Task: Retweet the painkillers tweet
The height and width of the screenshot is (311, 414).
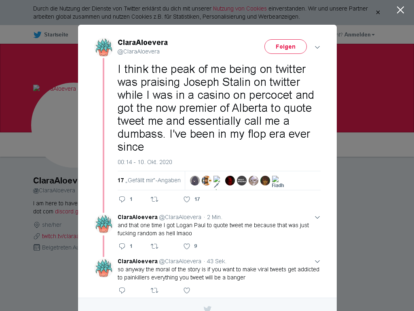Action: point(154,290)
